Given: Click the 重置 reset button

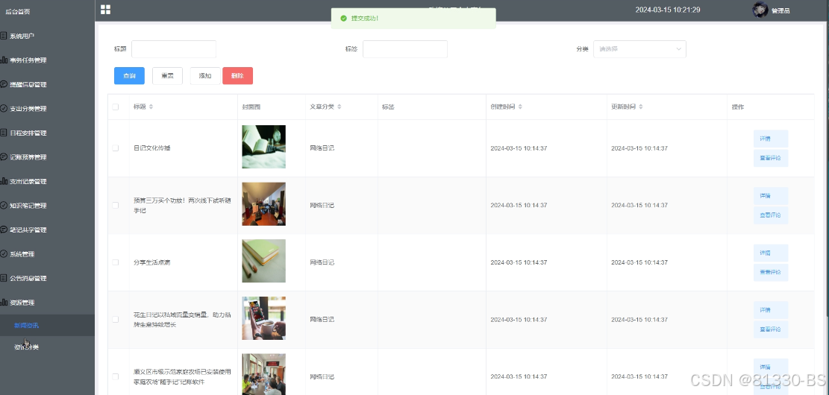Looking at the screenshot, I should coord(167,75).
